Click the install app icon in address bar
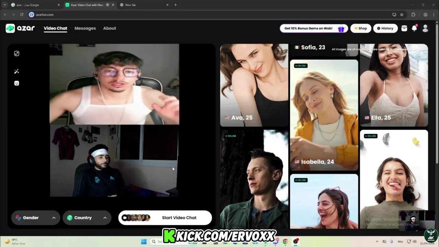This screenshot has width=439, height=247. coord(394,14)
